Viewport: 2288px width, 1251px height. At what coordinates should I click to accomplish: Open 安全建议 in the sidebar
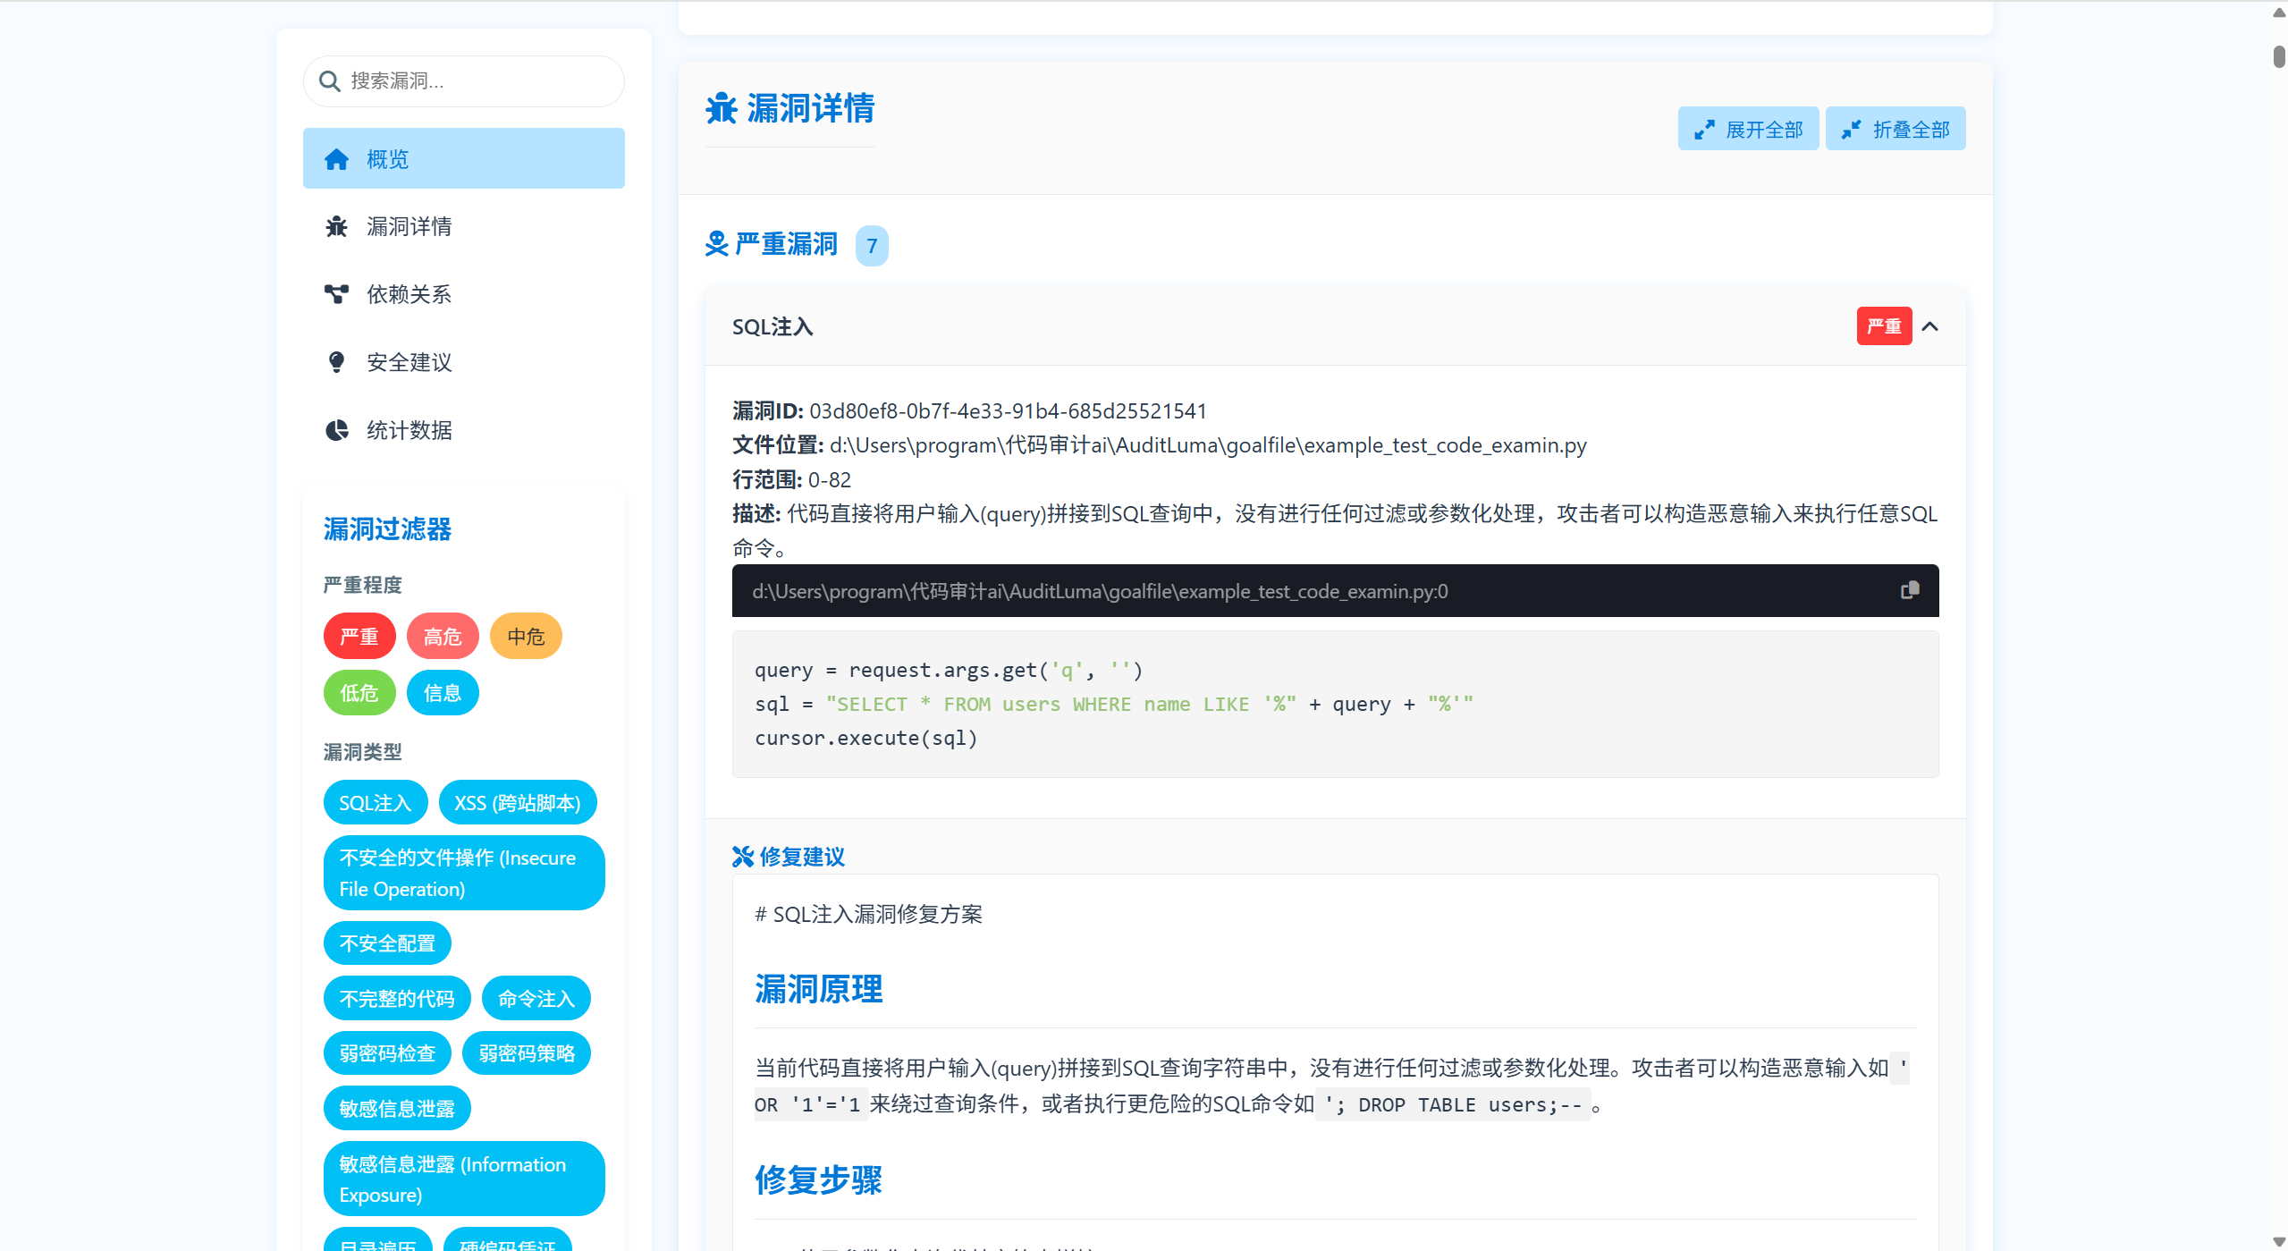(464, 362)
